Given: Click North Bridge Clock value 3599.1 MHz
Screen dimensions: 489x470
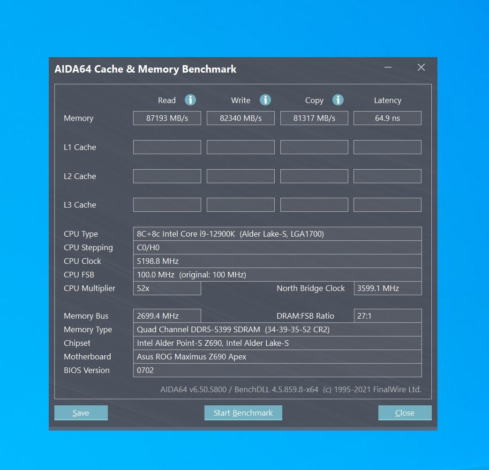Looking at the screenshot, I should point(388,288).
